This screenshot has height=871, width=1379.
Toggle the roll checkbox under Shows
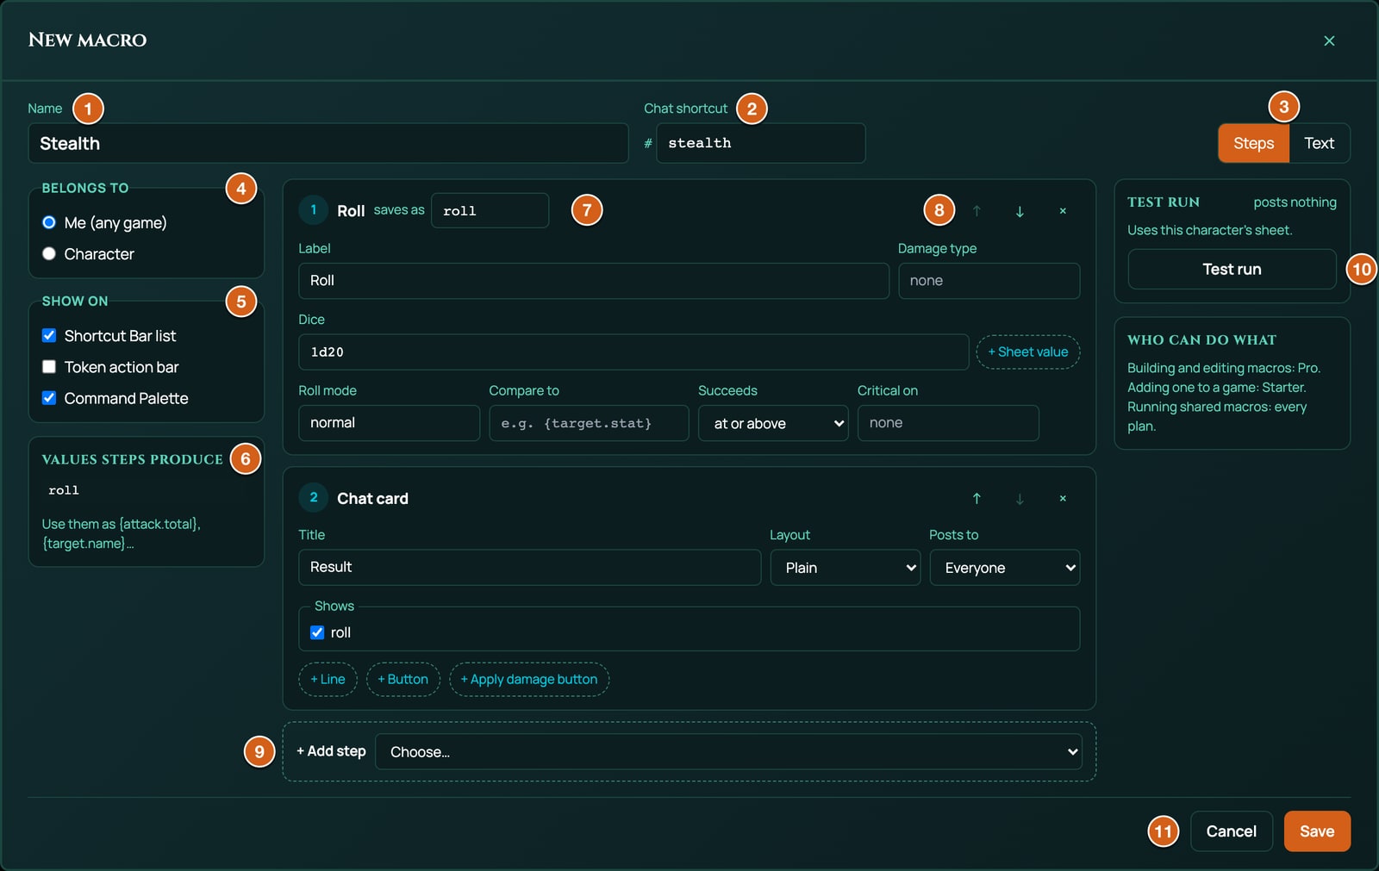(317, 632)
